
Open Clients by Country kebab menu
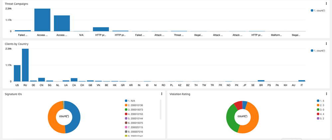[327, 44]
